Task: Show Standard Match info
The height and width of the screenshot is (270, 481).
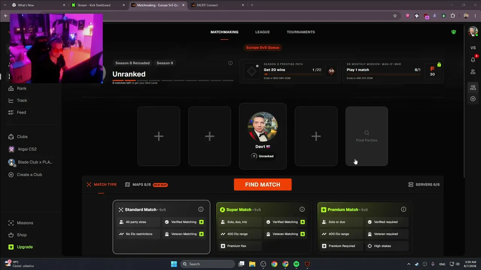Action: pyautogui.click(x=201, y=210)
